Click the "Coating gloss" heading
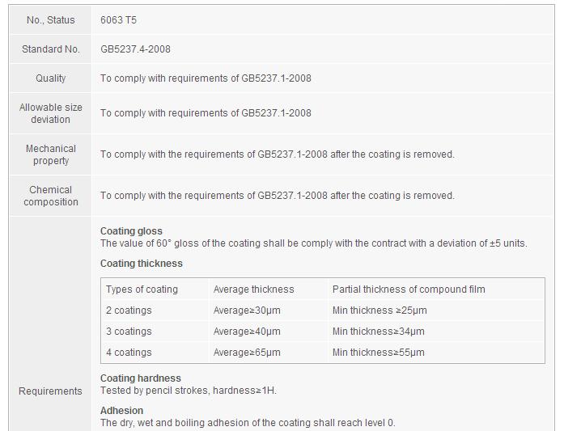 (131, 231)
